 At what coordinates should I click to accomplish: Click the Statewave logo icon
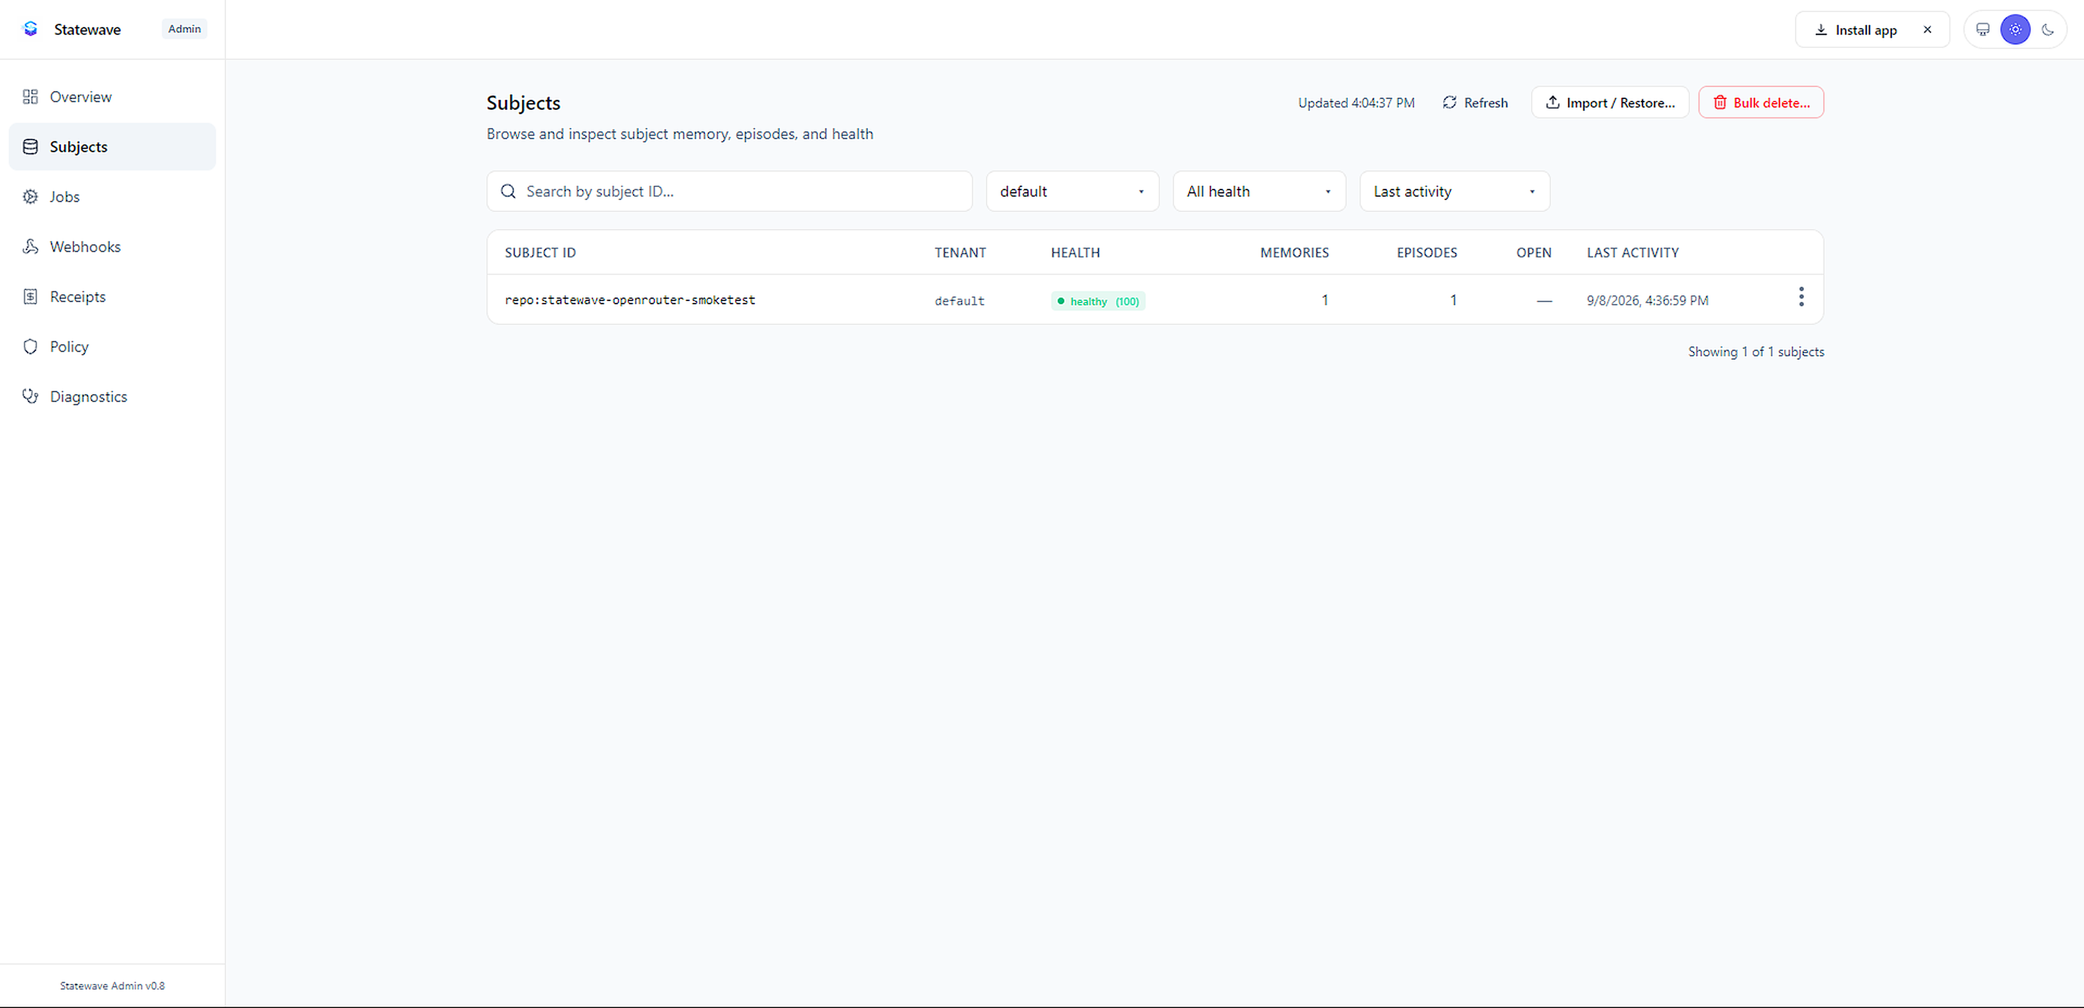(x=31, y=29)
